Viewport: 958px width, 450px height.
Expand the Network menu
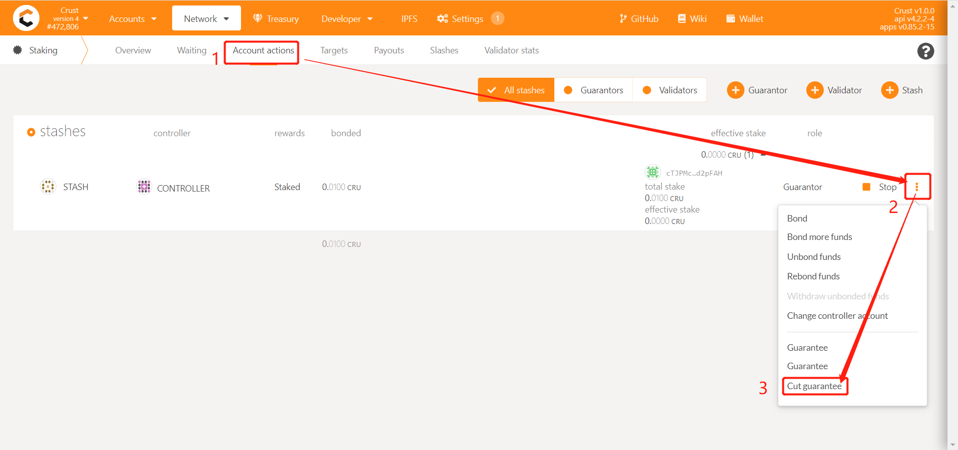pyautogui.click(x=207, y=18)
